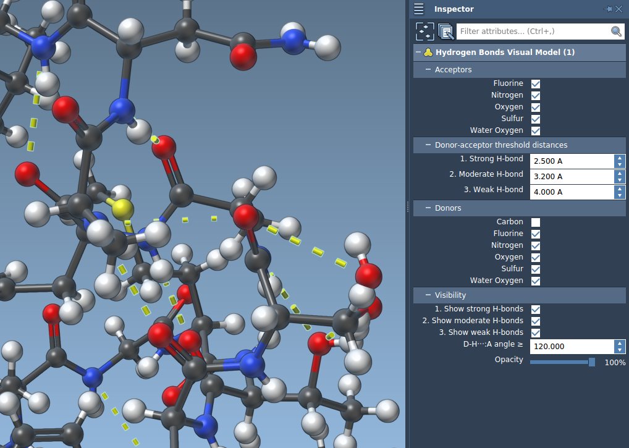Close the Inspector panel

[619, 9]
